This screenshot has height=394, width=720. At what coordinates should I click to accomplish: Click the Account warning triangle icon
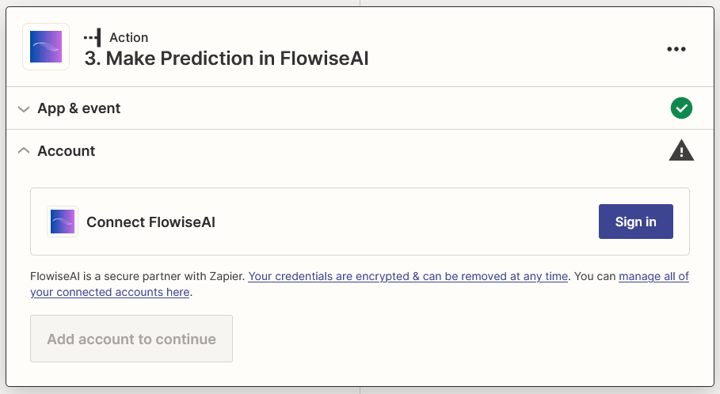(x=681, y=150)
